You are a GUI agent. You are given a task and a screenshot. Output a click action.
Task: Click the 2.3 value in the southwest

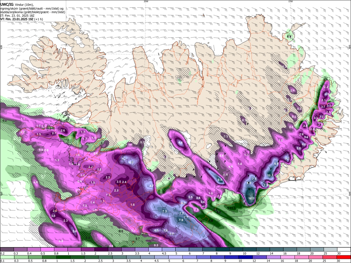tap(66, 221)
